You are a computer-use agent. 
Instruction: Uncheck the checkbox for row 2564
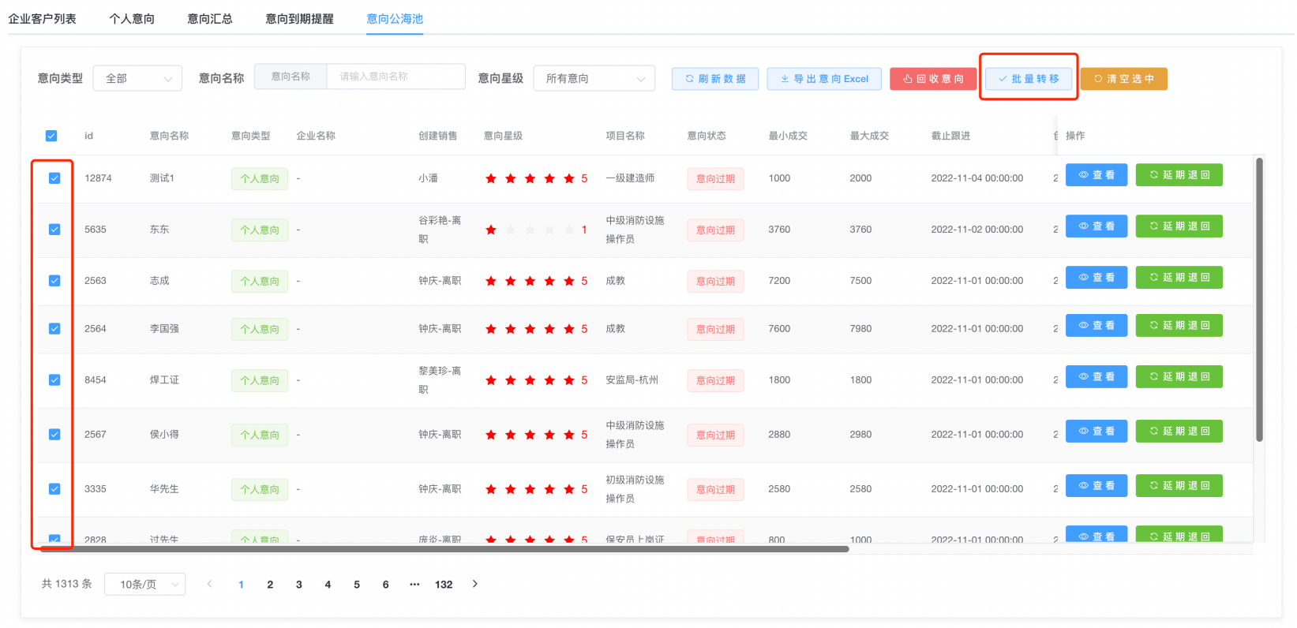click(x=54, y=329)
